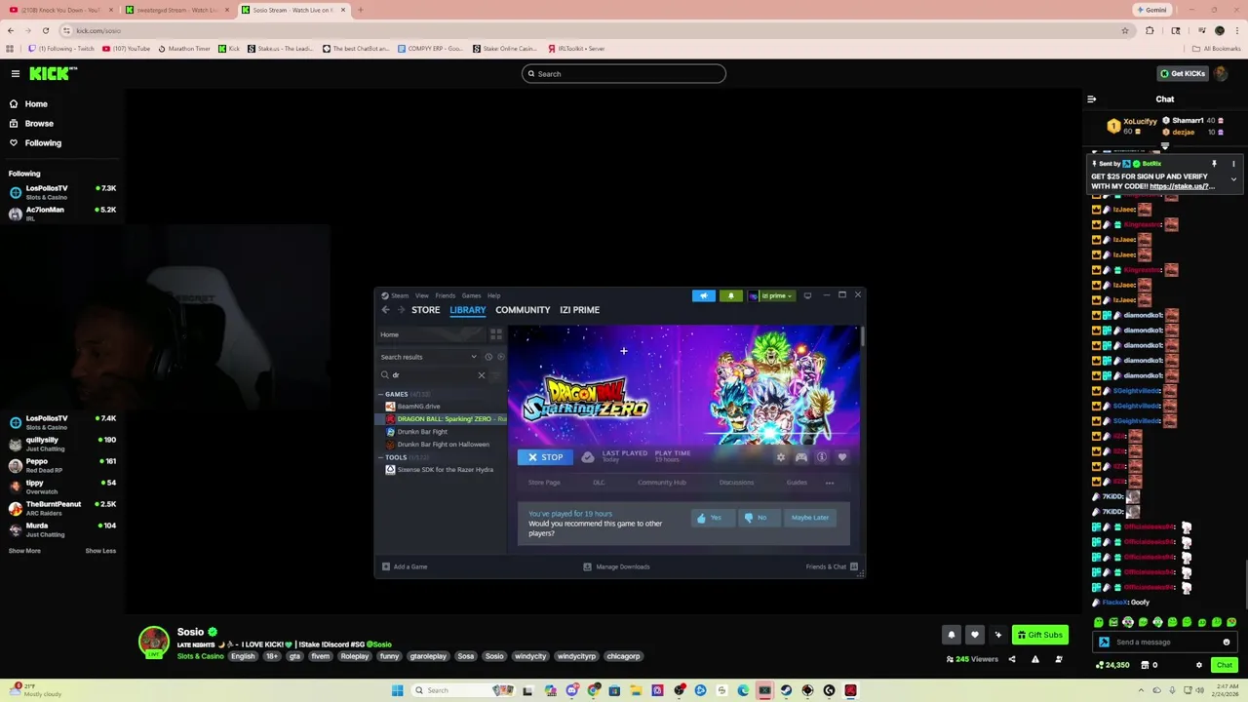1248x702 pixels.
Task: Follow stream with heart button
Action: coord(974,635)
